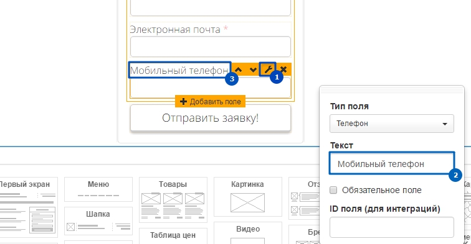This screenshot has width=471, height=244.
Task: Click the Электронная почта label text
Action: tap(175, 29)
